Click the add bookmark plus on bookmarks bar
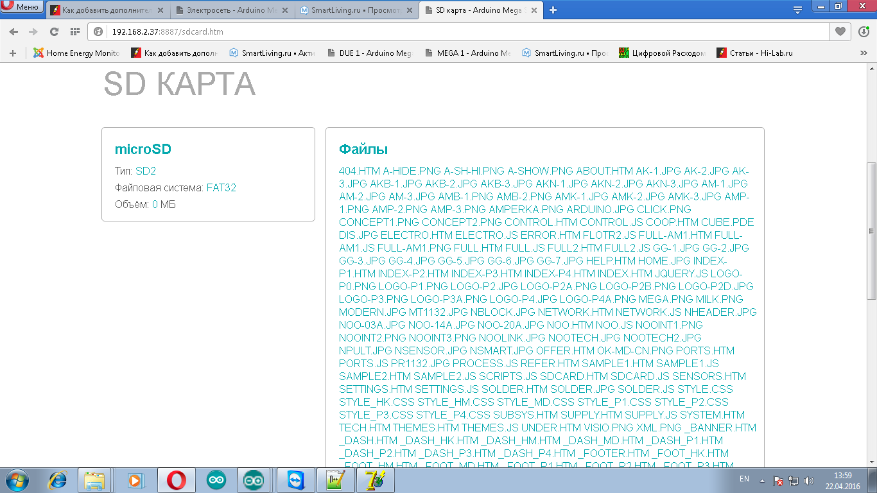Viewport: 877px width, 493px height. tap(12, 53)
